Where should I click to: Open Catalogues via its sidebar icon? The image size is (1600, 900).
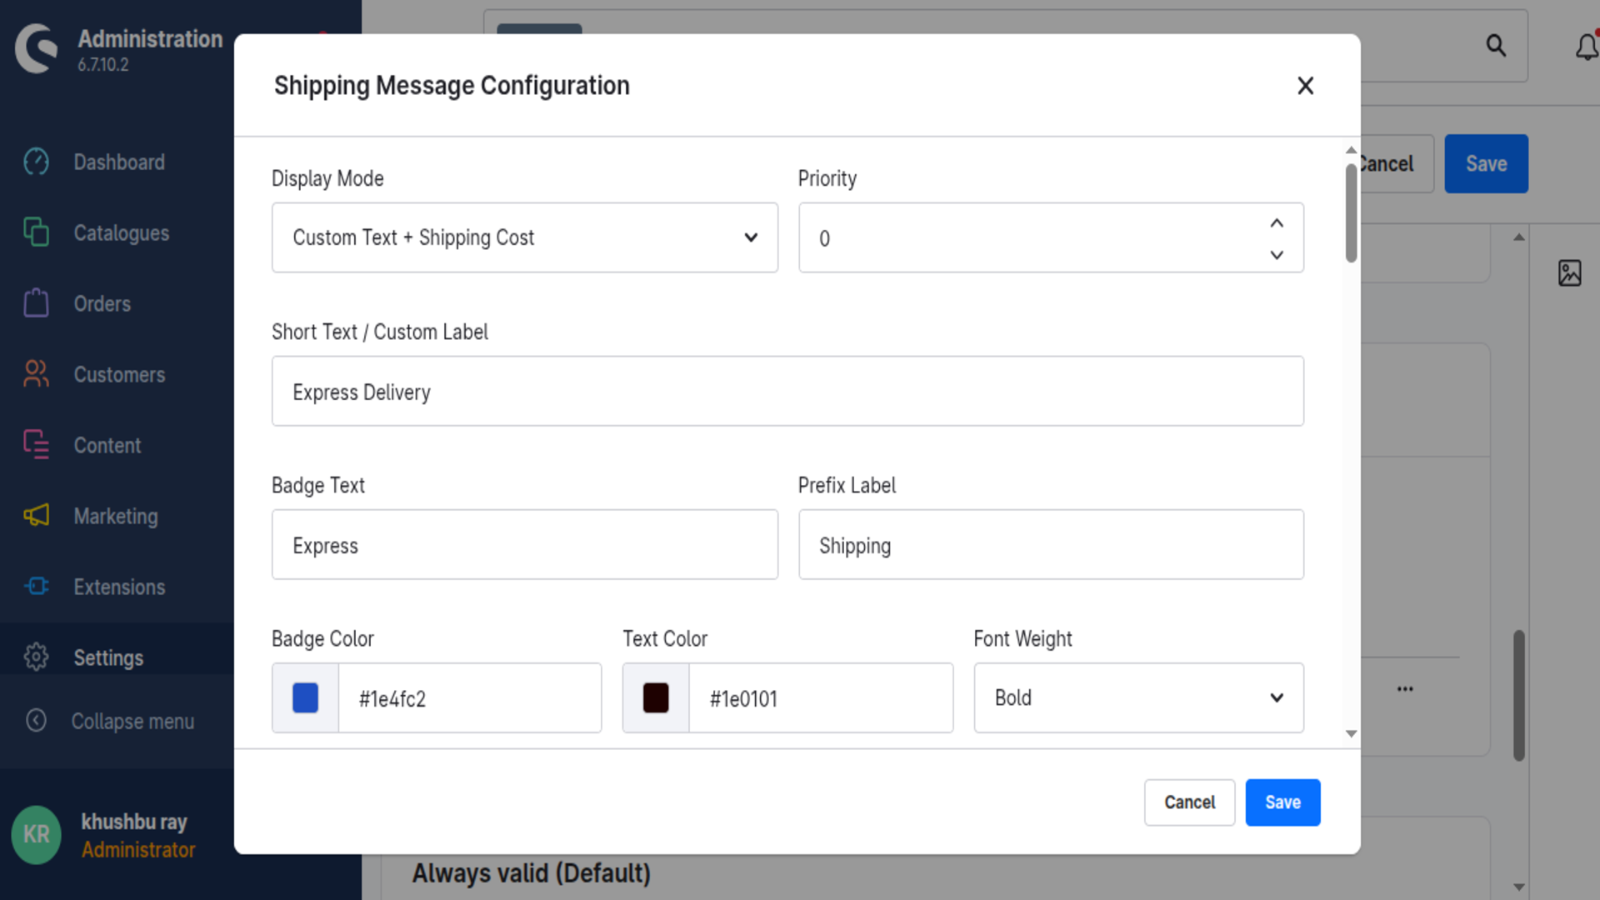pyautogui.click(x=36, y=232)
